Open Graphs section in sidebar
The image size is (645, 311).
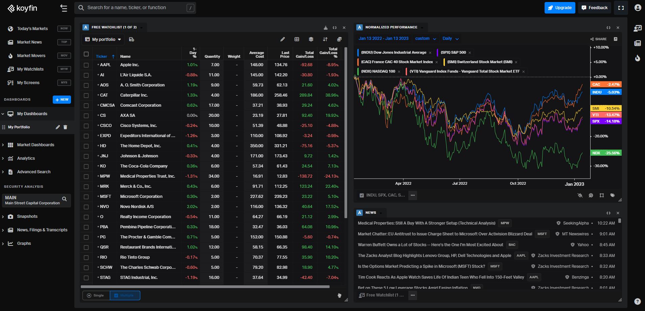pos(24,243)
